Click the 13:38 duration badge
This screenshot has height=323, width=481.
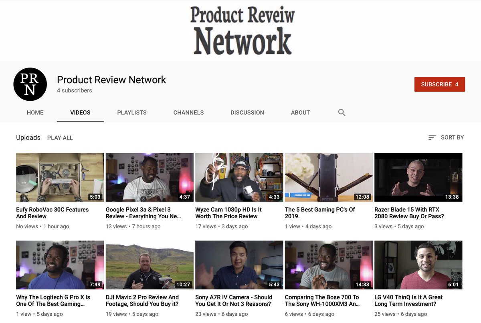click(x=452, y=197)
